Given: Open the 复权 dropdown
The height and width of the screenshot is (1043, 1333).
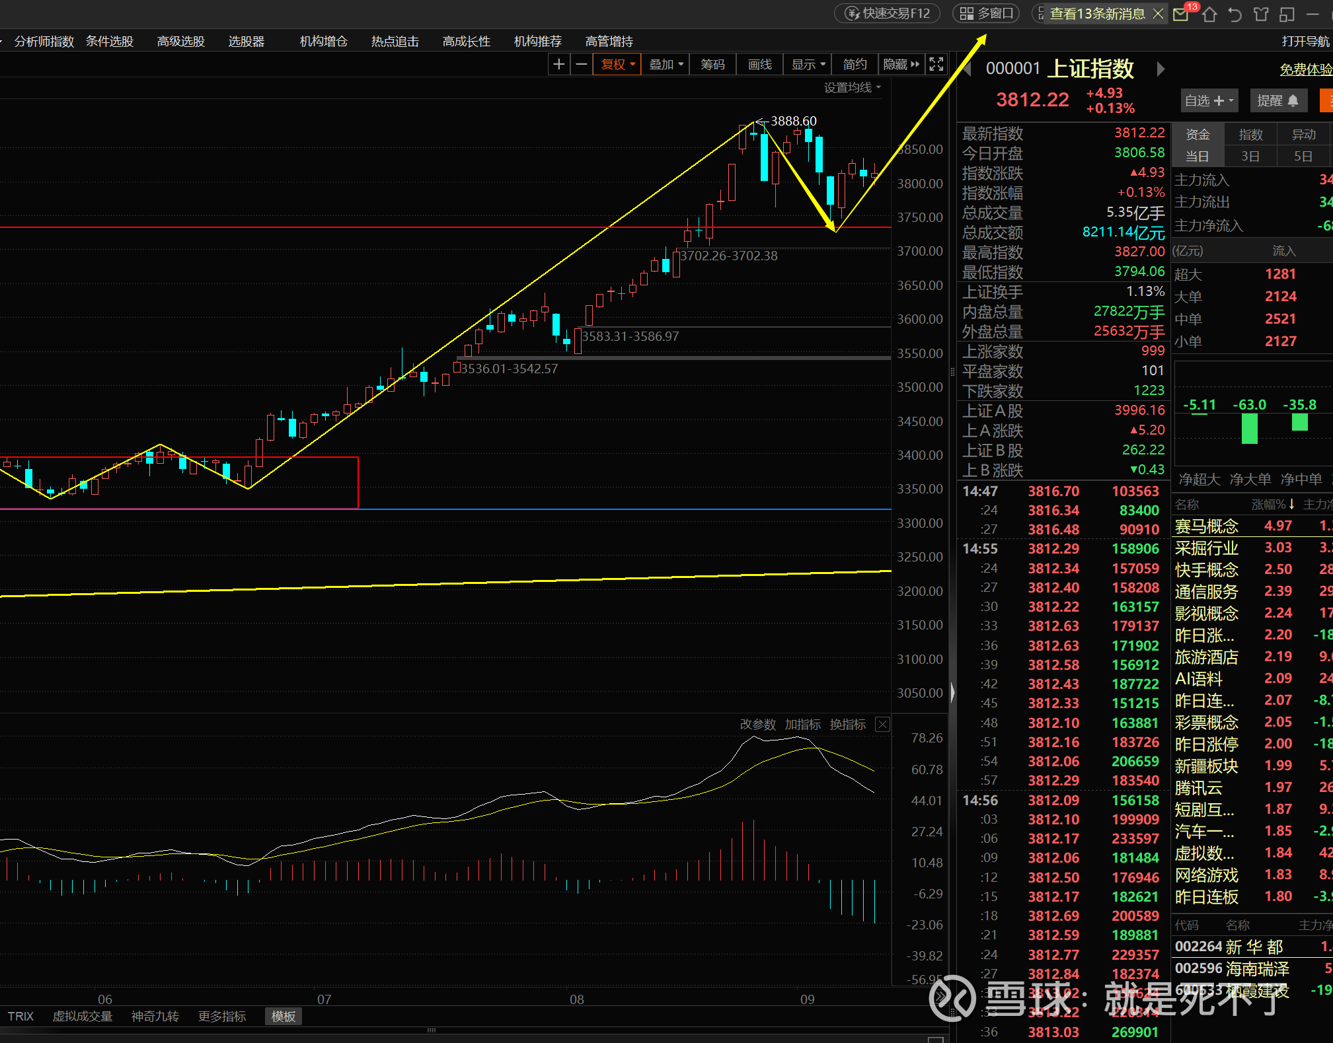Looking at the screenshot, I should click(617, 64).
